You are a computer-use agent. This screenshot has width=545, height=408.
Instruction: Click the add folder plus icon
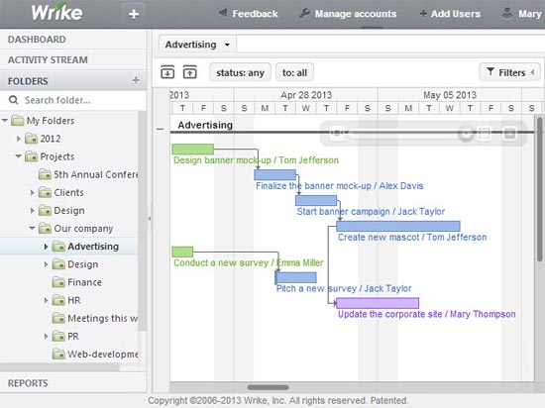coord(136,80)
